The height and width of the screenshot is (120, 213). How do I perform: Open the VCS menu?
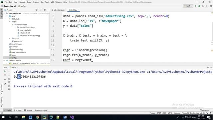(x=52, y=2)
